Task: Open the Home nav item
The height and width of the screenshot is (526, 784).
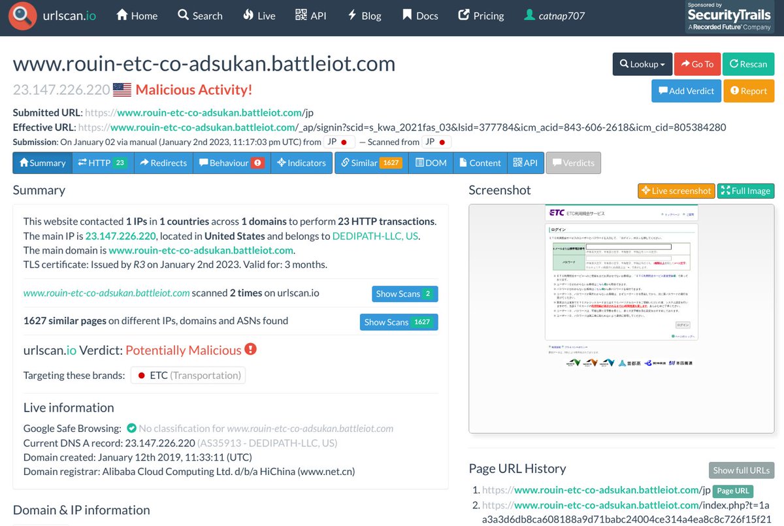Action: click(x=137, y=16)
